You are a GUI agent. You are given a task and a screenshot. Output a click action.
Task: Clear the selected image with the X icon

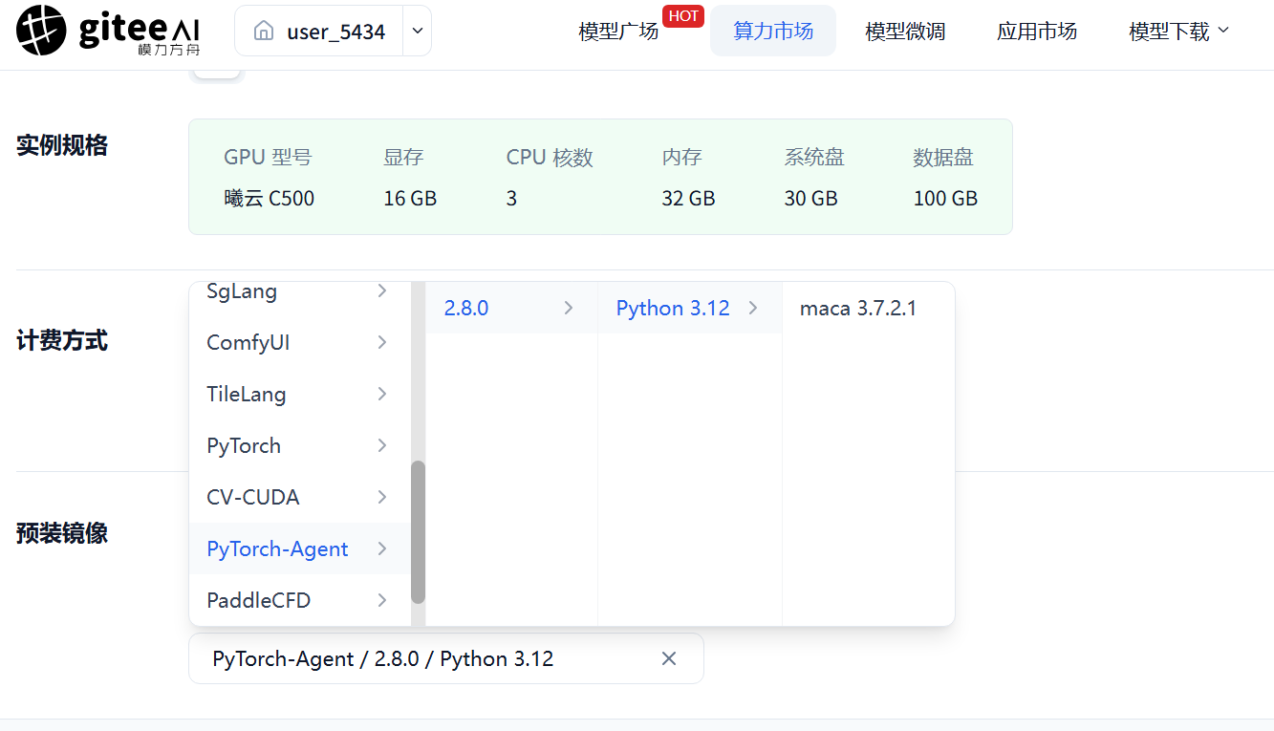(x=669, y=658)
